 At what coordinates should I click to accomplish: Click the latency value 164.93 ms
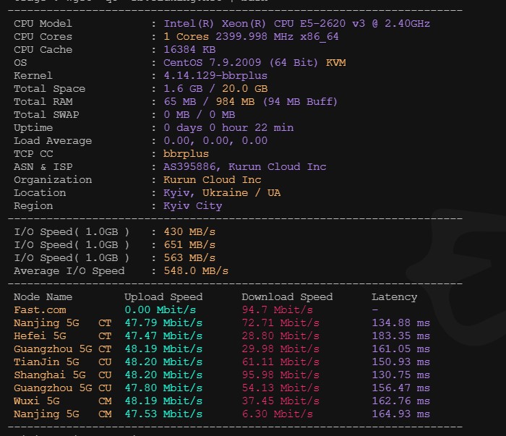400,414
